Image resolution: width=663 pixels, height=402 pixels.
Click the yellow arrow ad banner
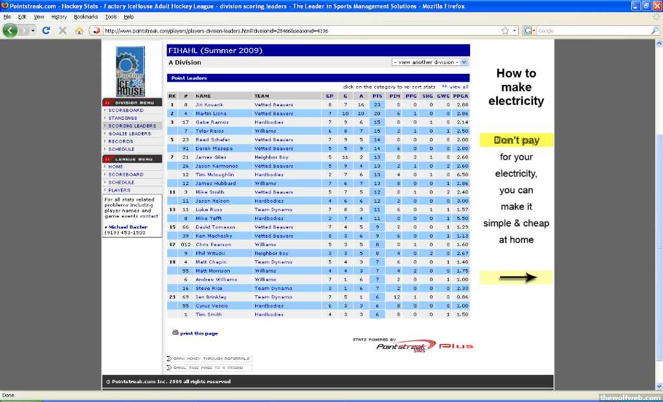pos(516,278)
